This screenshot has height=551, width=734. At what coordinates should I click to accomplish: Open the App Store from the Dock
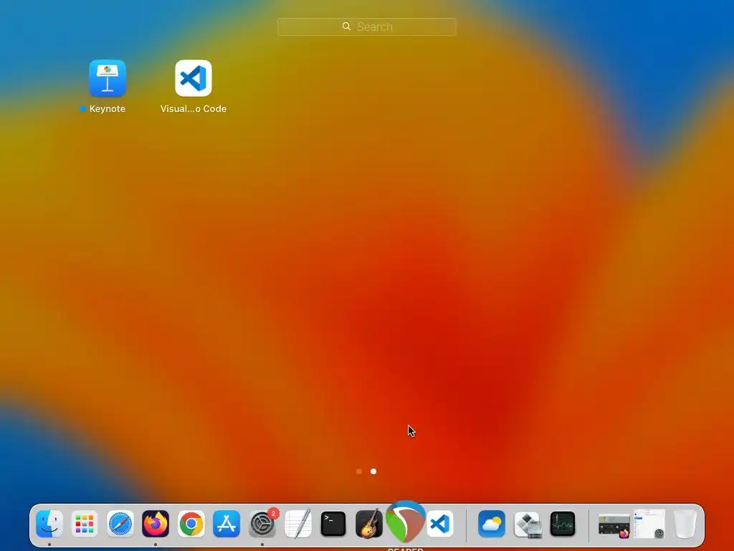(x=227, y=524)
